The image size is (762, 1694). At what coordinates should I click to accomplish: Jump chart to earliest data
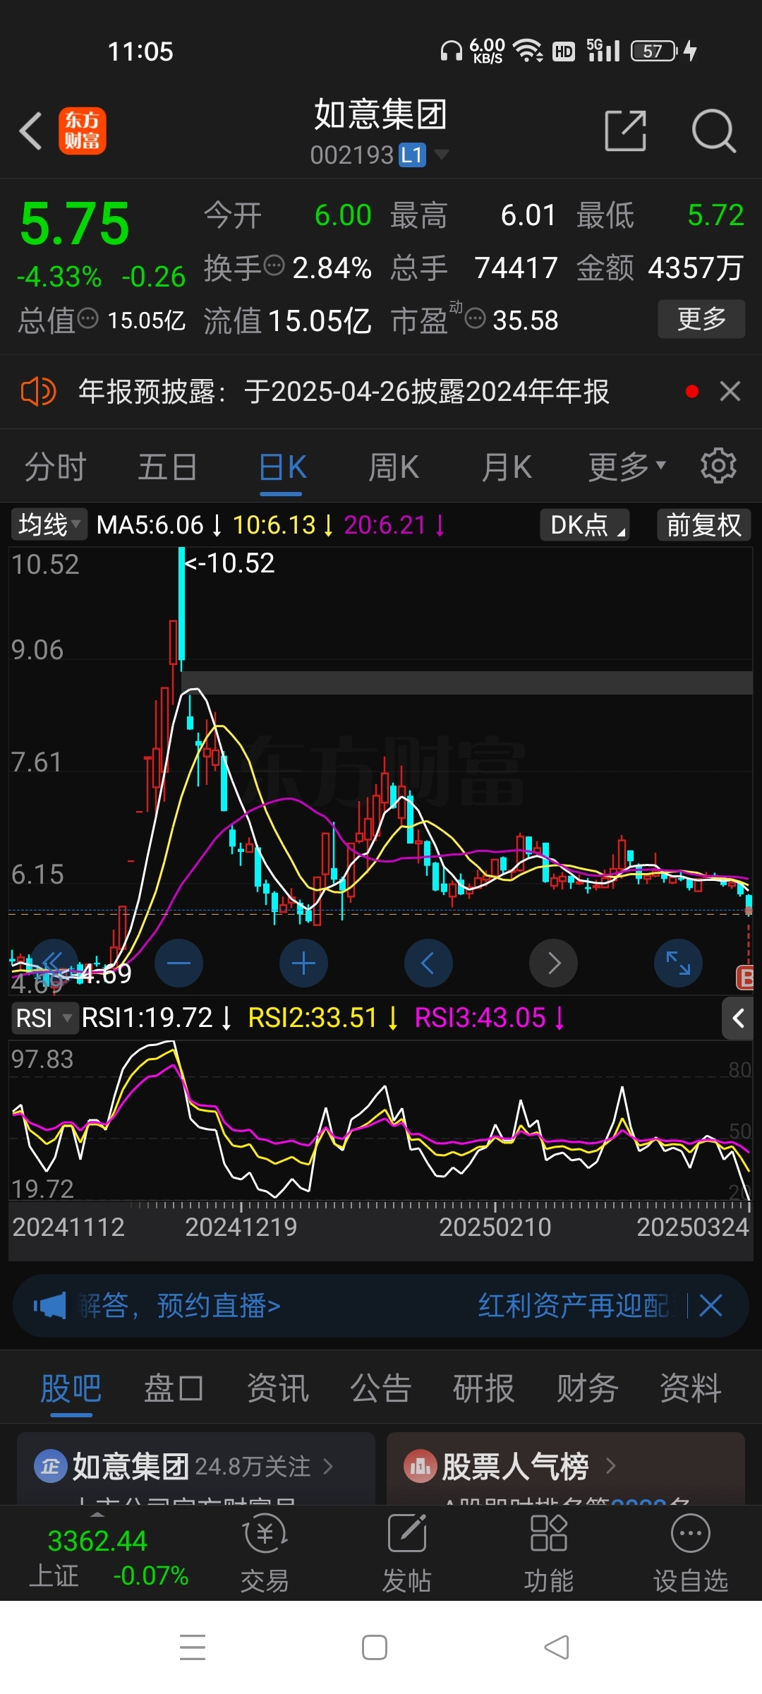click(x=54, y=963)
